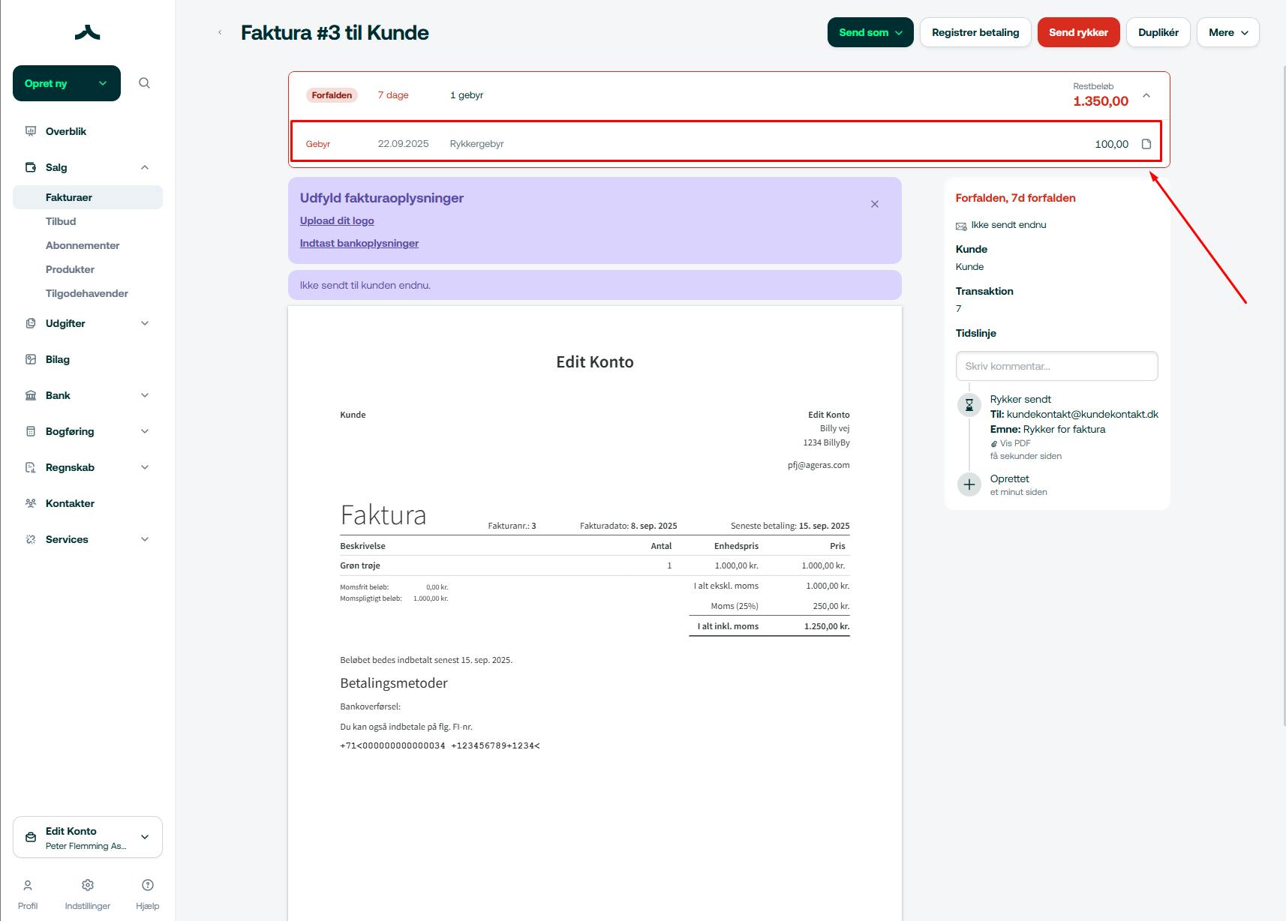Open the Mere dropdown menu

pos(1227,32)
